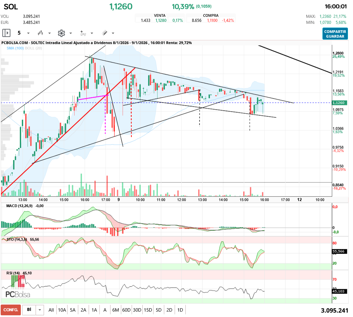Select the 5D time range

tap(159, 310)
